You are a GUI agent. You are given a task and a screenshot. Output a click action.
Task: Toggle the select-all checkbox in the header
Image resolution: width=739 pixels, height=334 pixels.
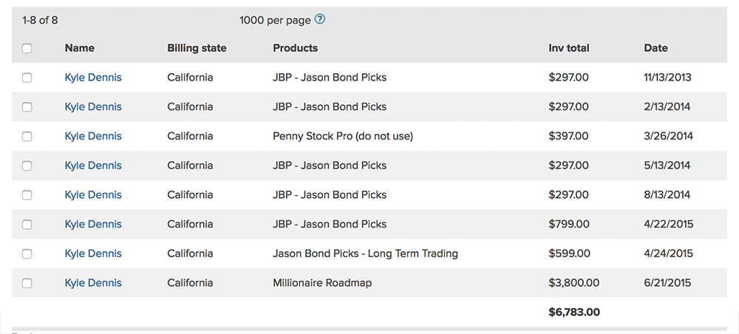pyautogui.click(x=27, y=48)
